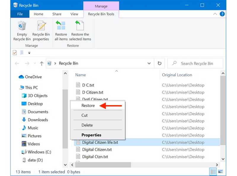Click the refresh button beside address bar
Image resolution: width=237 pixels, height=176 pixels.
click(x=159, y=63)
